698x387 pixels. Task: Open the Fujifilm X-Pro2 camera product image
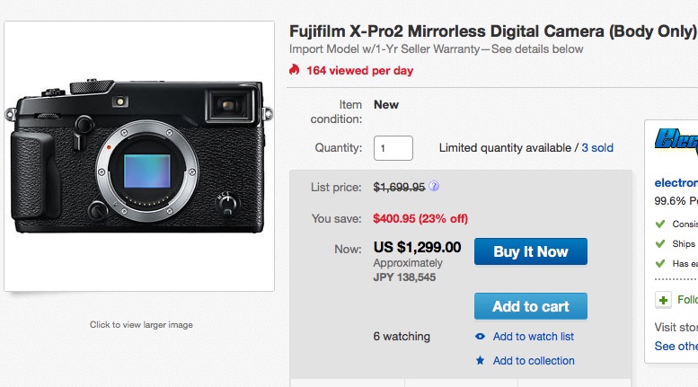tap(139, 156)
